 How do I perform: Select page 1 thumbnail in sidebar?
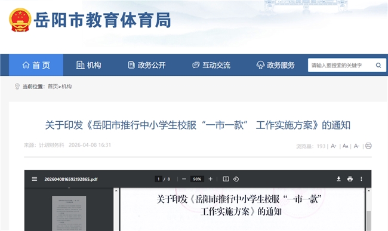pos(69,213)
